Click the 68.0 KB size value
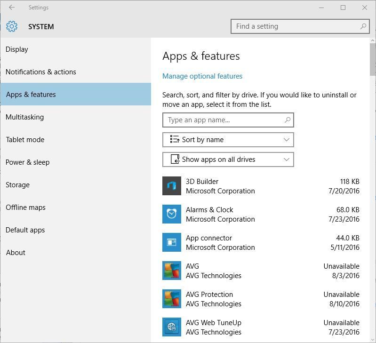 coord(348,210)
